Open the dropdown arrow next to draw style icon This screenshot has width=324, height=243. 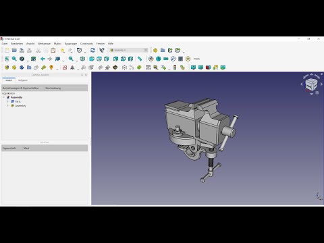click(28, 60)
